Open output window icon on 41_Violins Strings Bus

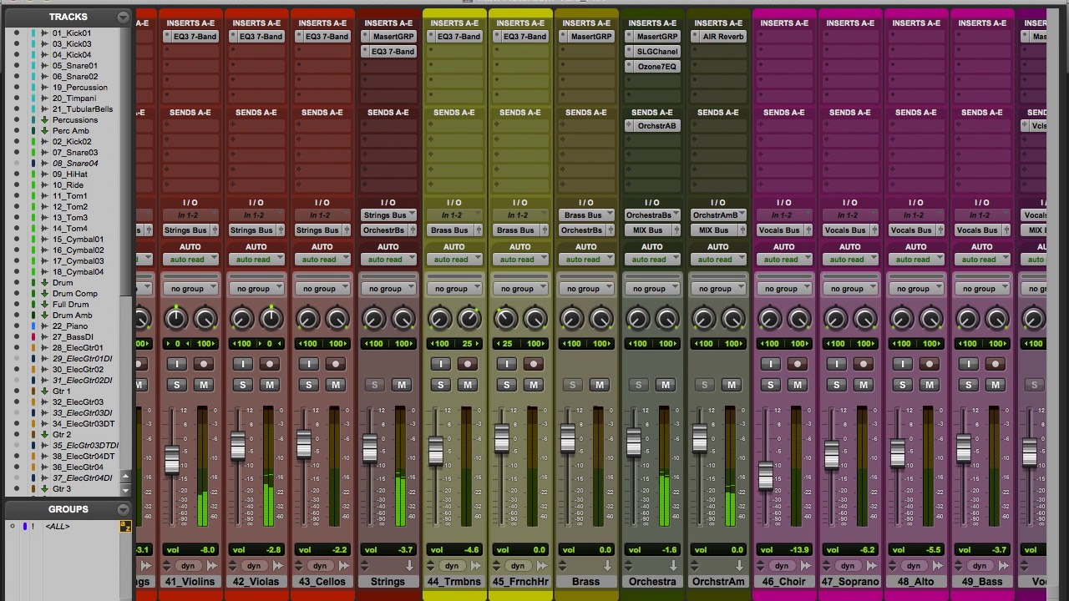coord(214,230)
